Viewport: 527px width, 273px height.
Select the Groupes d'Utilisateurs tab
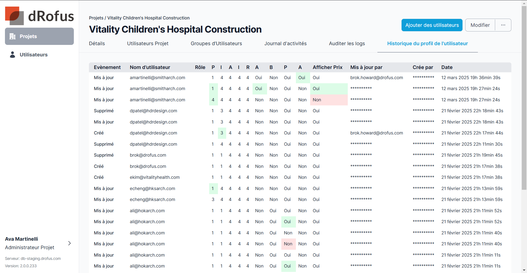coord(216,44)
